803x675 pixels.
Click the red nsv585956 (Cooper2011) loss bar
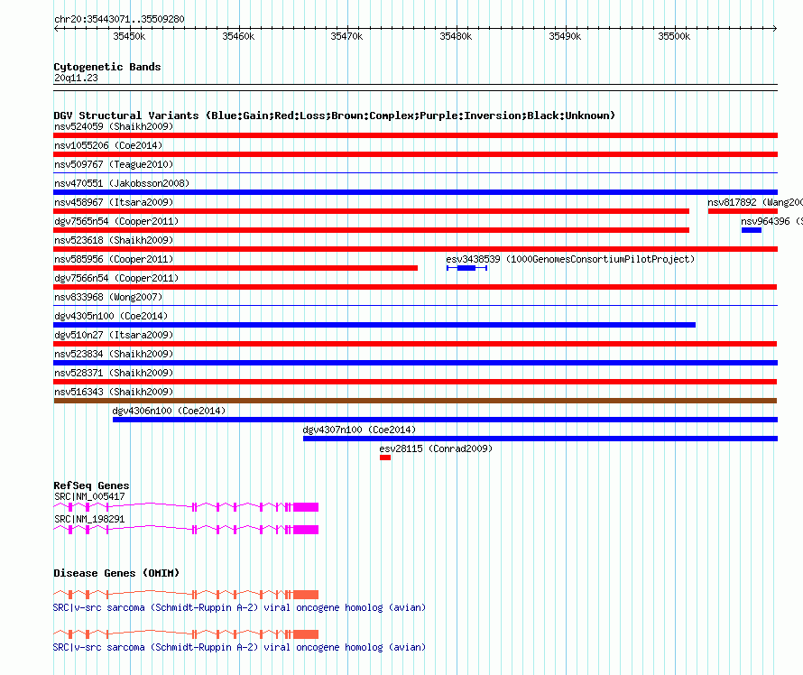(235, 268)
